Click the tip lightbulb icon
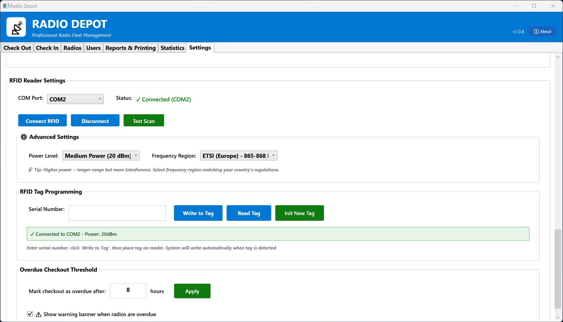This screenshot has height=322, width=563. [30, 170]
